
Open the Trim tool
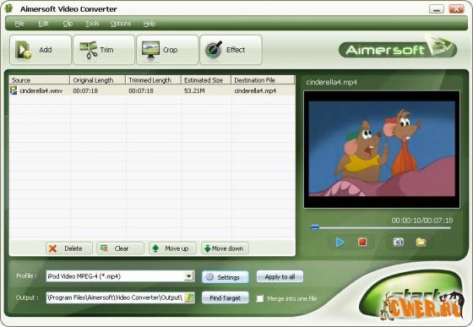click(x=104, y=50)
